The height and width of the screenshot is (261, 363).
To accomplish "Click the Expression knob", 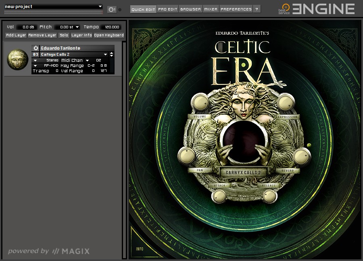I will pos(286,102).
